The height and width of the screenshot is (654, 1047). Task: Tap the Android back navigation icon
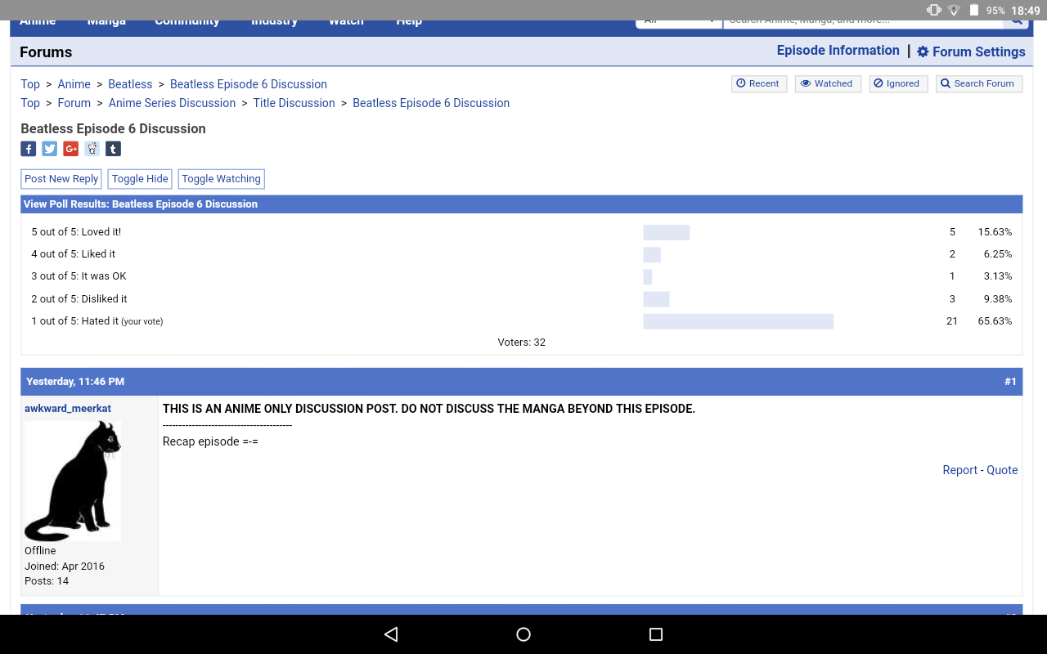click(391, 634)
